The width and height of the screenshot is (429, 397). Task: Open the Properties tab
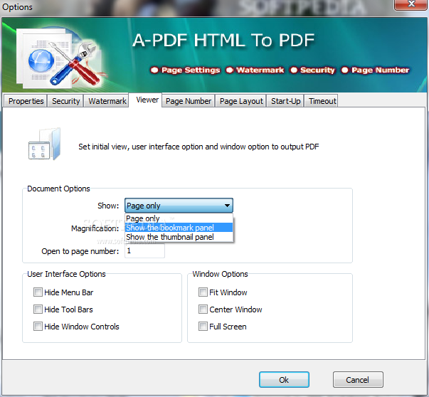pos(26,101)
